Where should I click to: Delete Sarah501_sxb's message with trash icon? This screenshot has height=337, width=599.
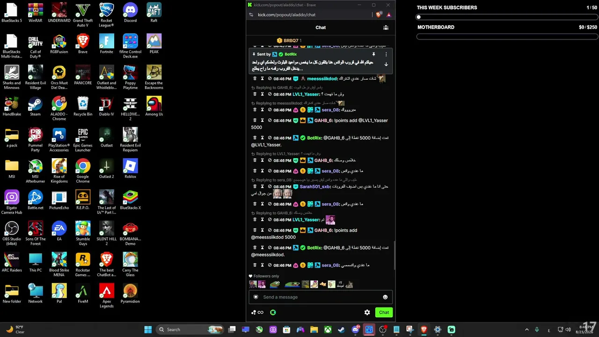255,186
